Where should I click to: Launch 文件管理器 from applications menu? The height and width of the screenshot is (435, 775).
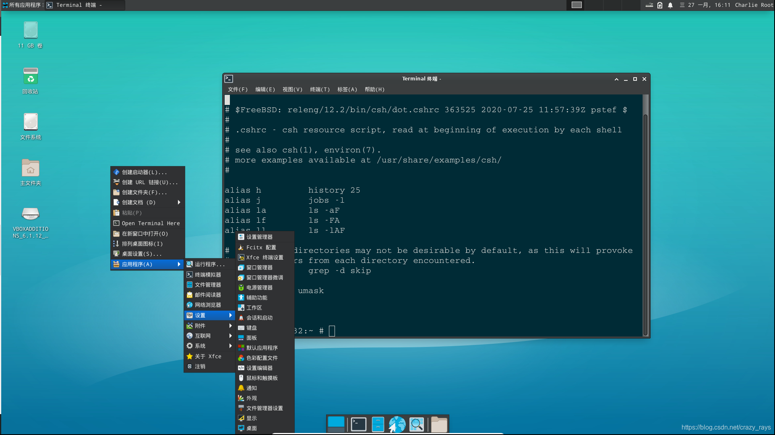(x=210, y=285)
